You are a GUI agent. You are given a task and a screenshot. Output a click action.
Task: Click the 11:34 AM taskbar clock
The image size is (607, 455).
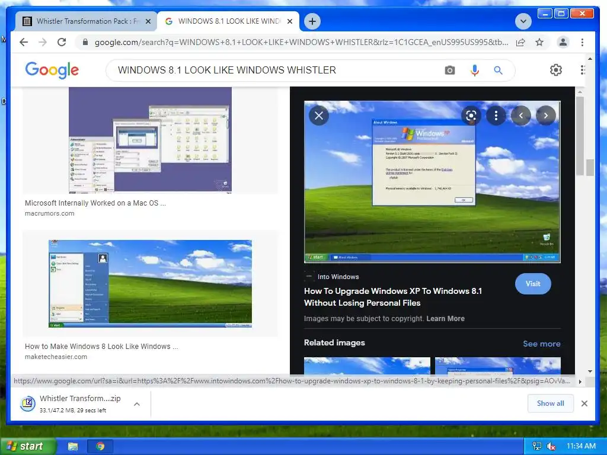[581, 446]
